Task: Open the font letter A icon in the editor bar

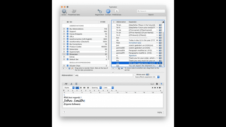Action: pos(71,84)
